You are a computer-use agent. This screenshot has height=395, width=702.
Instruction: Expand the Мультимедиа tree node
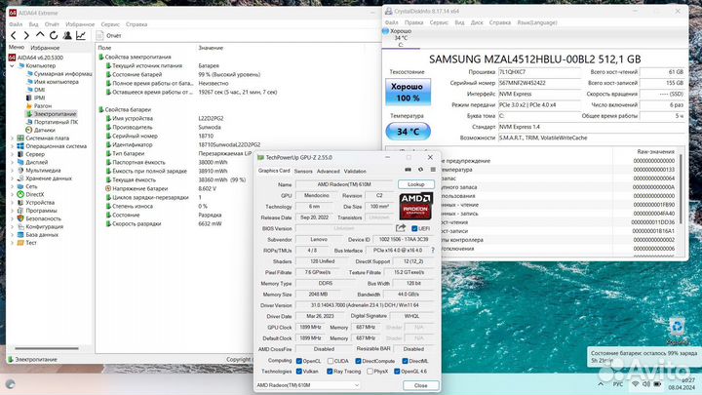[x=12, y=170]
